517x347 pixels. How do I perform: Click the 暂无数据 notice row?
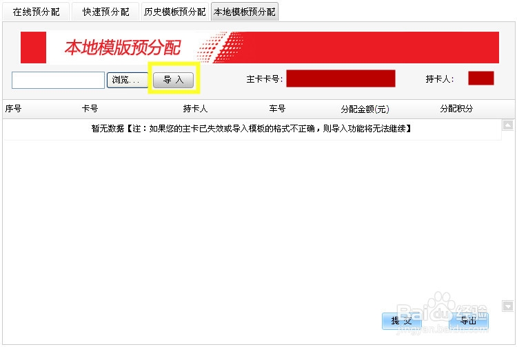point(252,129)
